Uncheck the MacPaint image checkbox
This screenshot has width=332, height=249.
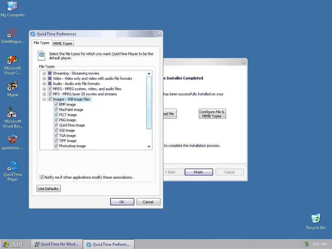coord(56,110)
